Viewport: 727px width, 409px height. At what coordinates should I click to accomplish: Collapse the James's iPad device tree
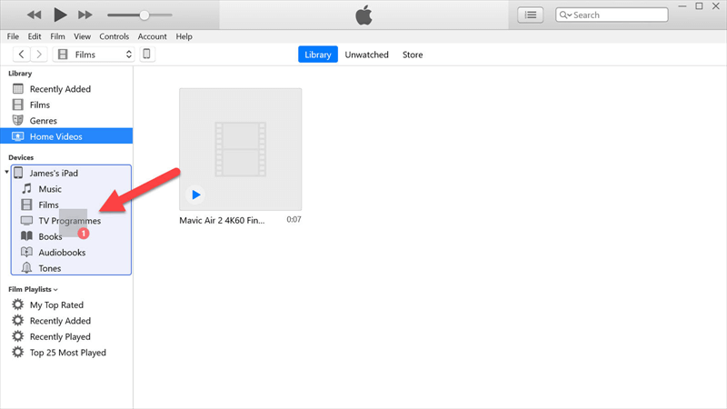point(7,173)
